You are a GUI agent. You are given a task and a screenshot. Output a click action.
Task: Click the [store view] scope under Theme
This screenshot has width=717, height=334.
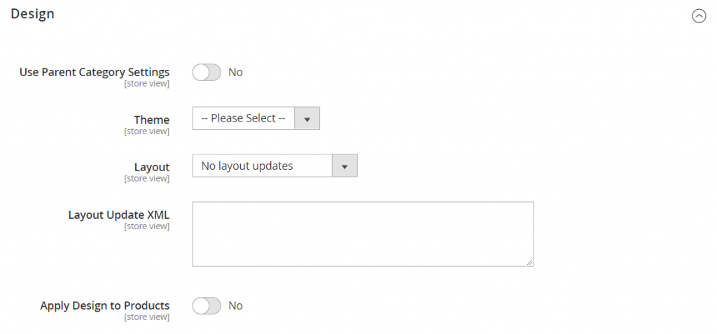[147, 131]
